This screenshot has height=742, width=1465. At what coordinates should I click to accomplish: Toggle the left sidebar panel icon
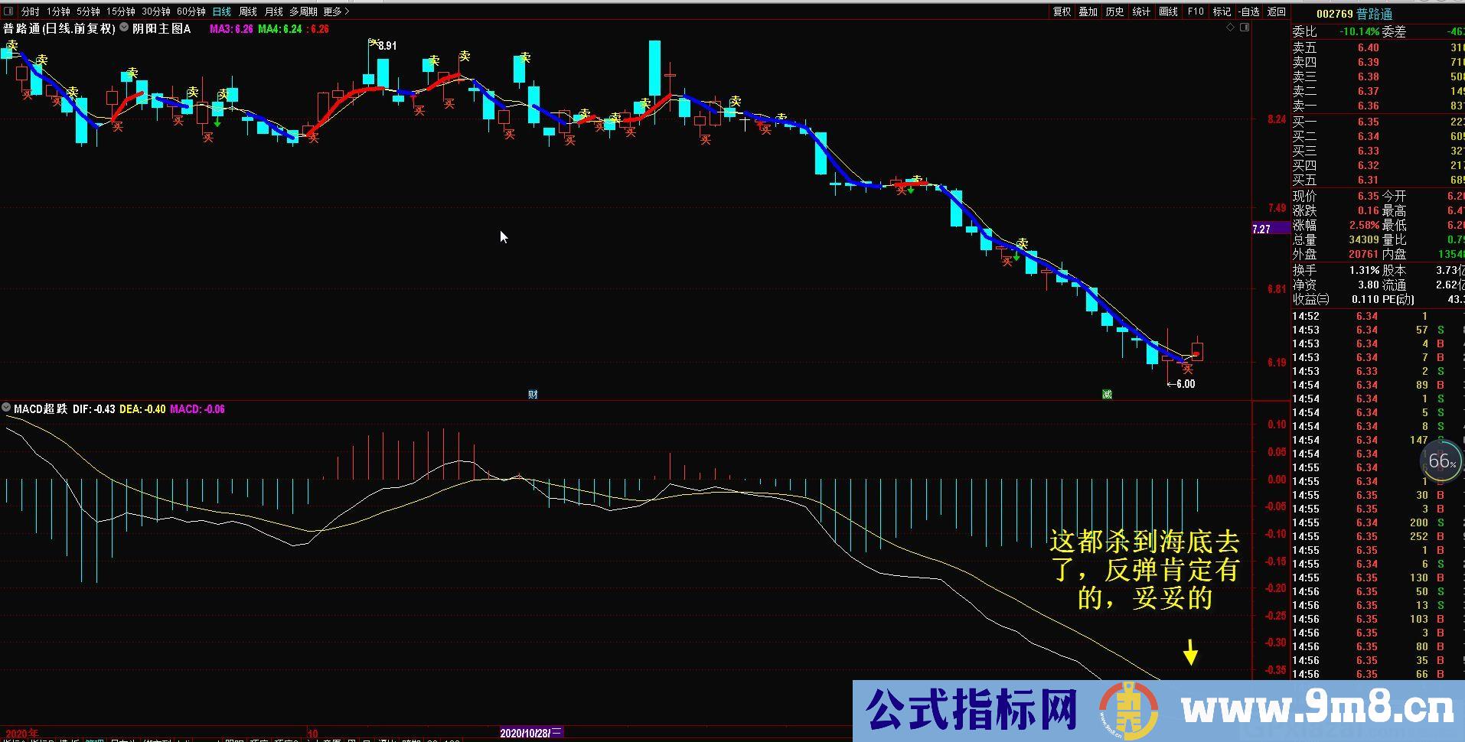pos(8,11)
